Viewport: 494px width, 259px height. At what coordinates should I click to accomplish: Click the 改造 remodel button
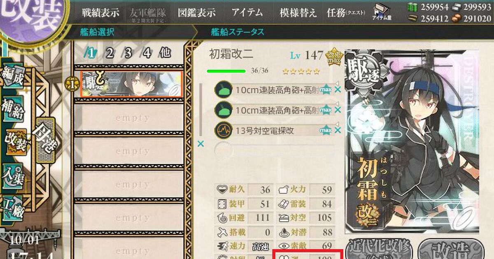click(451, 249)
